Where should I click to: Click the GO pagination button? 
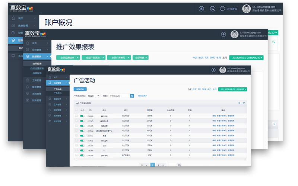point(179,165)
